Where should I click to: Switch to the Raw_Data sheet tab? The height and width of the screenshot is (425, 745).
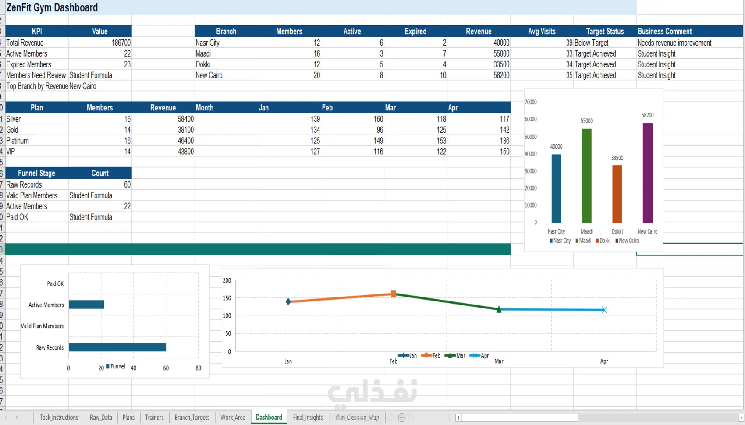click(101, 418)
